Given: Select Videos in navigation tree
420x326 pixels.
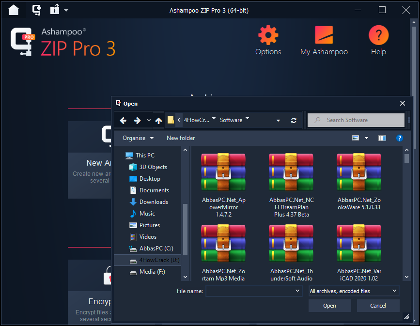Looking at the screenshot, I should tap(143, 237).
